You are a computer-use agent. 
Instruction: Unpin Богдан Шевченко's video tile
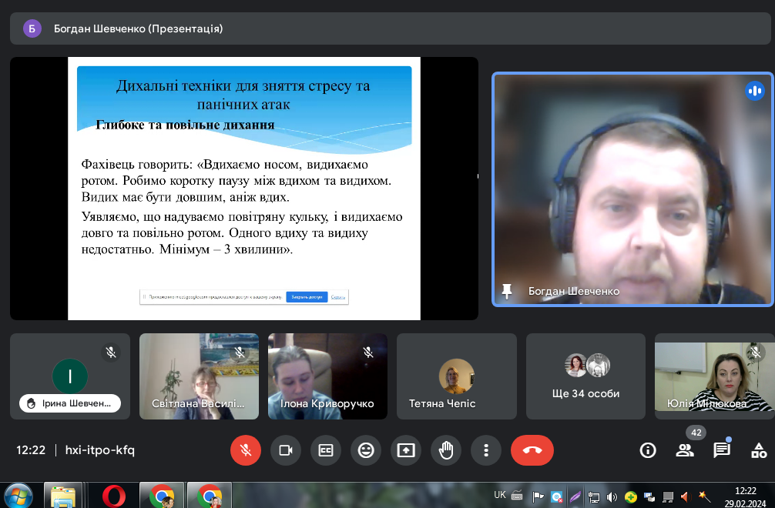click(507, 291)
